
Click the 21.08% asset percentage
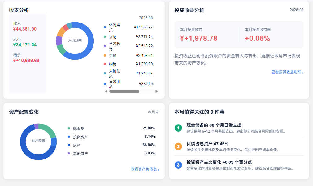pyautogui.click(x=149, y=128)
